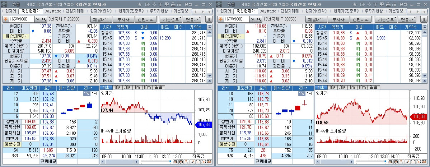Select pencil draw tool in 3-year chart
This screenshot has height=167, width=430.
click(x=192, y=162)
